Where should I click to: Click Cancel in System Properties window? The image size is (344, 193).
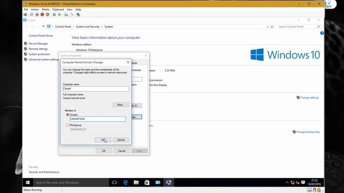tap(121, 151)
